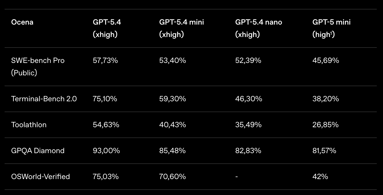Click the GPT-5.4 (xhigh) column header
The height and width of the screenshot is (195, 383).
click(x=107, y=28)
